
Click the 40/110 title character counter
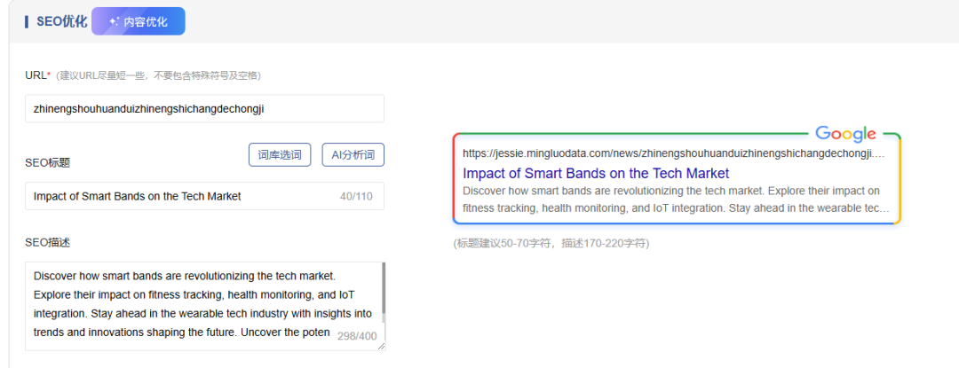coord(356,196)
